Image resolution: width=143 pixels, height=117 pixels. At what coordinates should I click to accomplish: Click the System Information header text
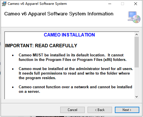[59, 14]
